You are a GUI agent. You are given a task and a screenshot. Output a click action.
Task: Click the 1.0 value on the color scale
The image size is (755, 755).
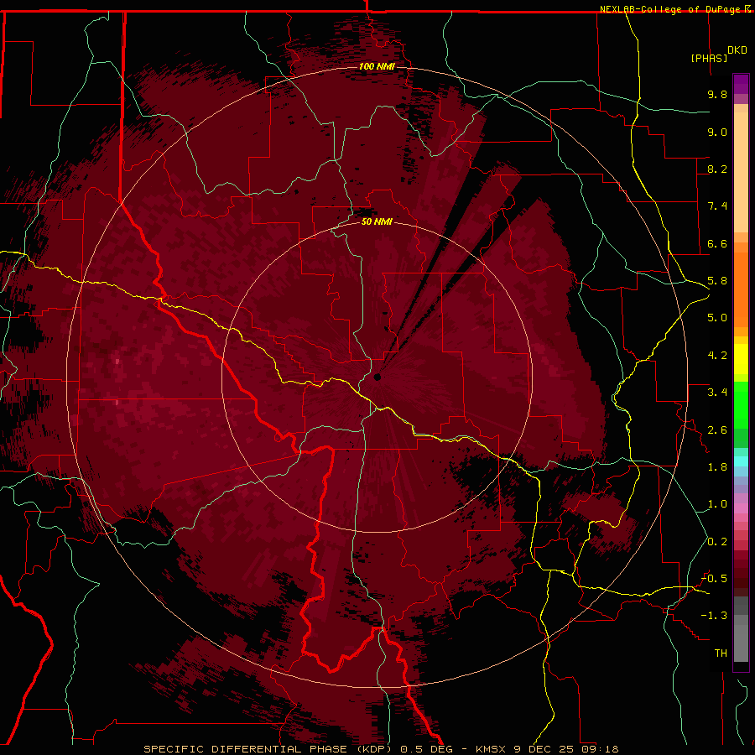pyautogui.click(x=717, y=504)
